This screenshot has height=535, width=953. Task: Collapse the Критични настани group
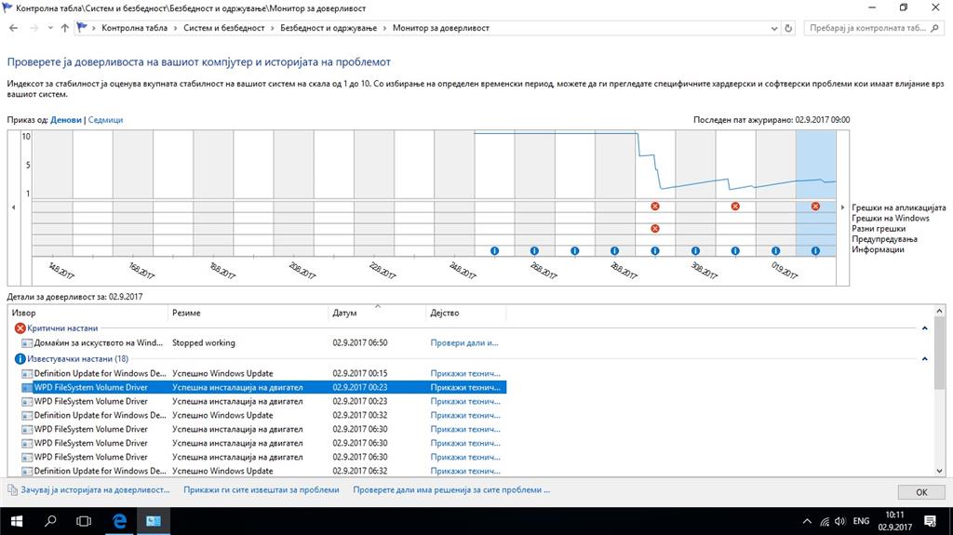click(x=924, y=328)
